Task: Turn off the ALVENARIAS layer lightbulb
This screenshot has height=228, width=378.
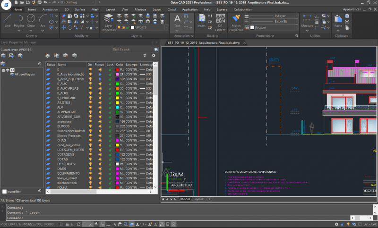Action: pyautogui.click(x=90, y=112)
